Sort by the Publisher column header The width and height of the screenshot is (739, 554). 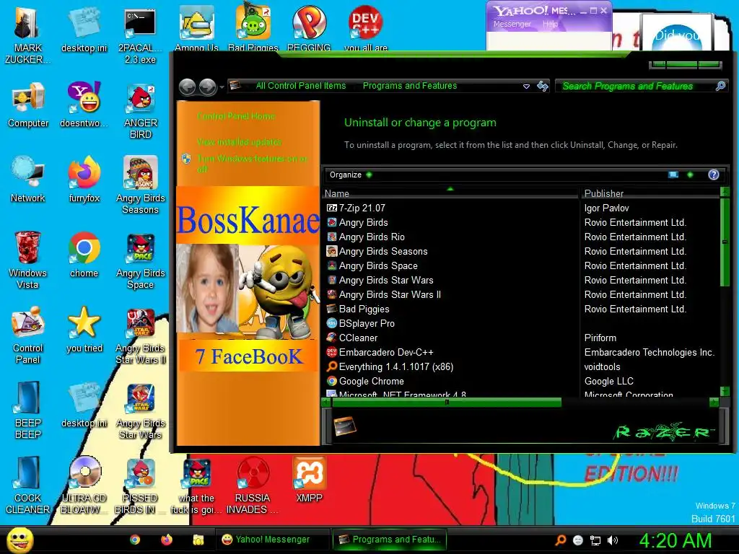point(650,193)
